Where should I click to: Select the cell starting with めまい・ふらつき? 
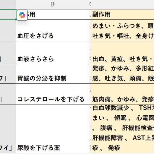pyautogui.click(x=123, y=30)
